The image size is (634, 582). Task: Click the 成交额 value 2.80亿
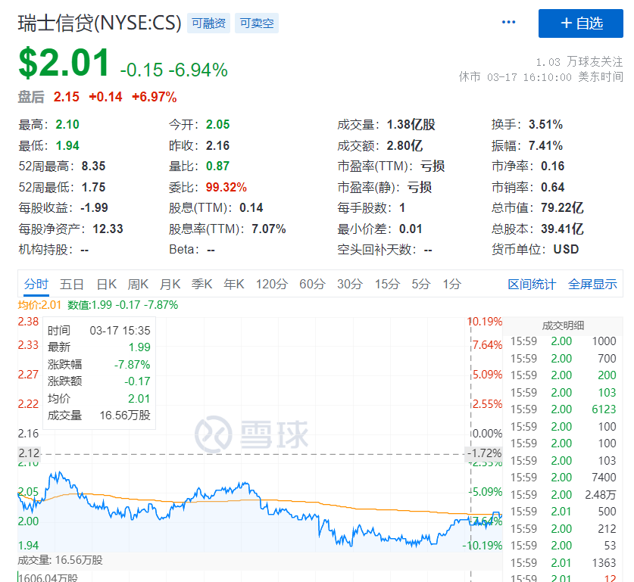point(404,145)
